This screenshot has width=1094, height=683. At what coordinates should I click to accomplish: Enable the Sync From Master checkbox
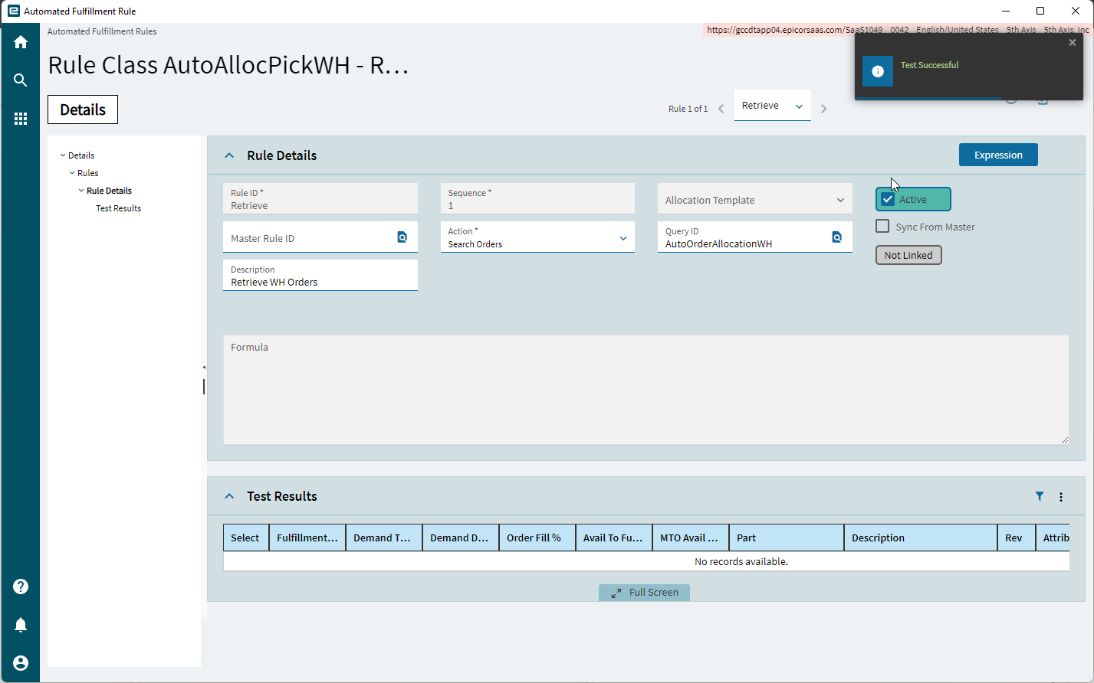[882, 226]
